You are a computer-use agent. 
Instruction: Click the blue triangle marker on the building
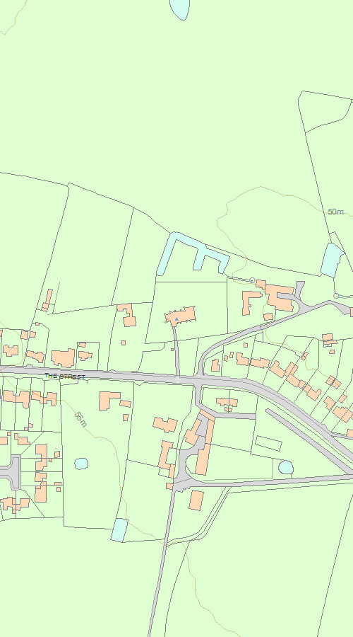click(x=176, y=319)
